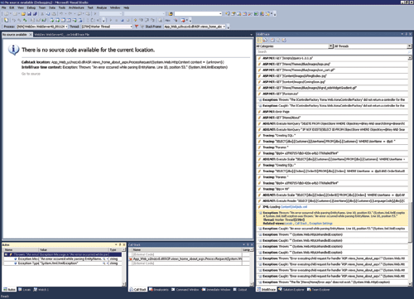Image resolution: width=414 pixels, height=299 pixels.
Task: Click the IntelliTrace Search input field
Action: click(332, 52)
